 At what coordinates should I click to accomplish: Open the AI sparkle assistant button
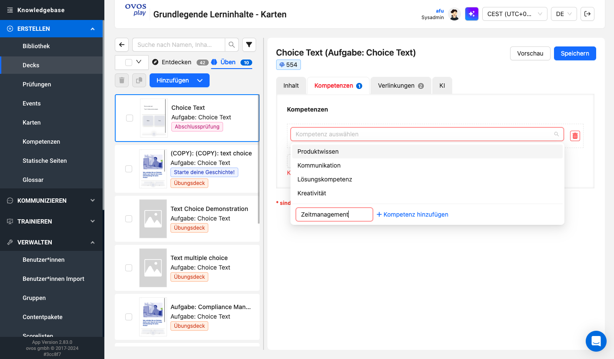click(x=471, y=14)
